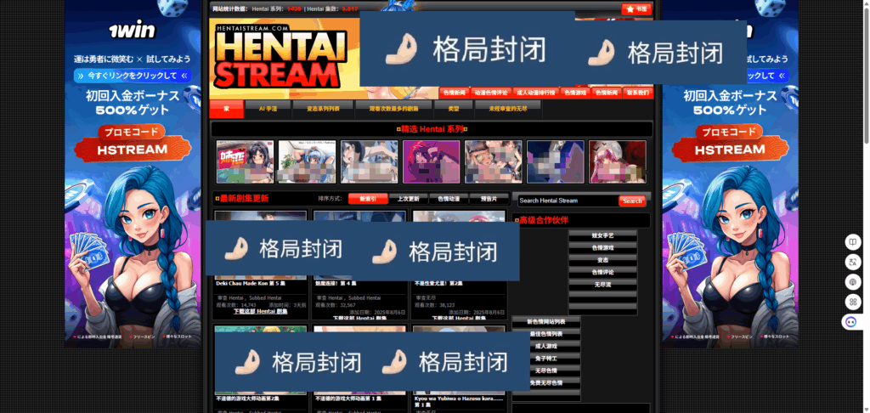Screen dimensions: 870x413
Task: Click the left 1win HSTREAM banner ad
Action: click(x=133, y=173)
